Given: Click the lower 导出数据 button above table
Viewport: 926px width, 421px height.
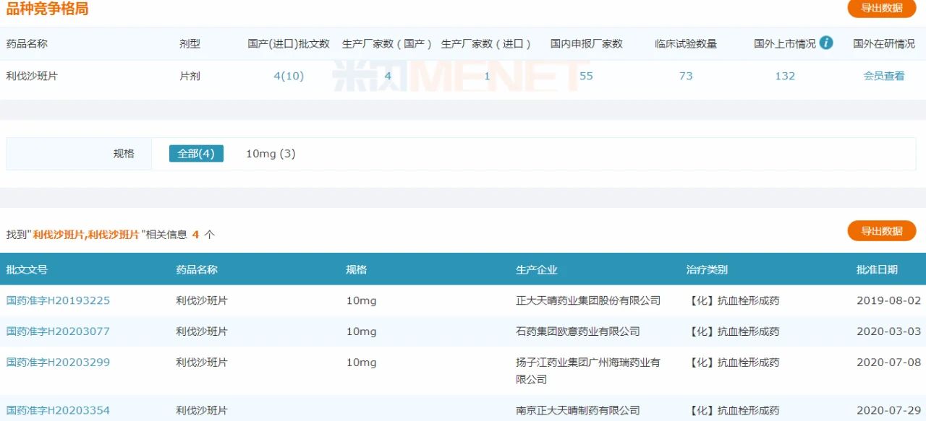Looking at the screenshot, I should 881,231.
